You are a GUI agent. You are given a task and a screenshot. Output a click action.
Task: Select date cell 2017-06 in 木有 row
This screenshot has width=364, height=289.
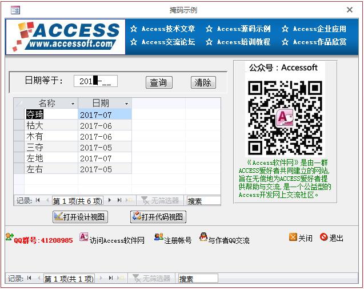click(x=105, y=136)
